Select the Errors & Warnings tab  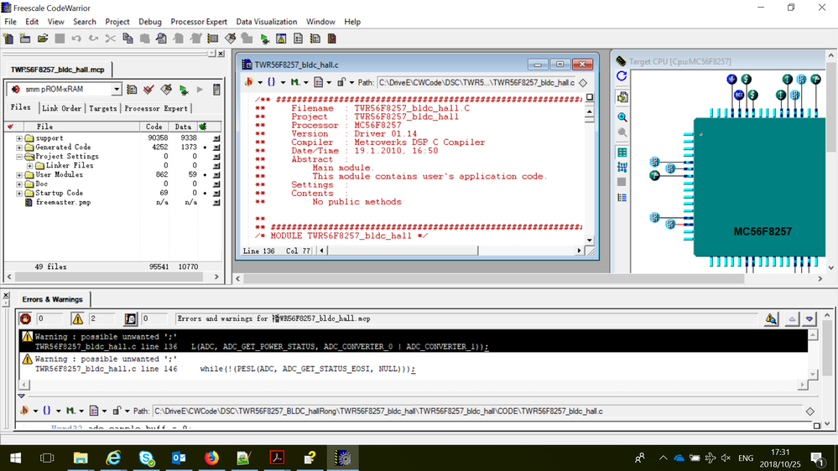(52, 299)
